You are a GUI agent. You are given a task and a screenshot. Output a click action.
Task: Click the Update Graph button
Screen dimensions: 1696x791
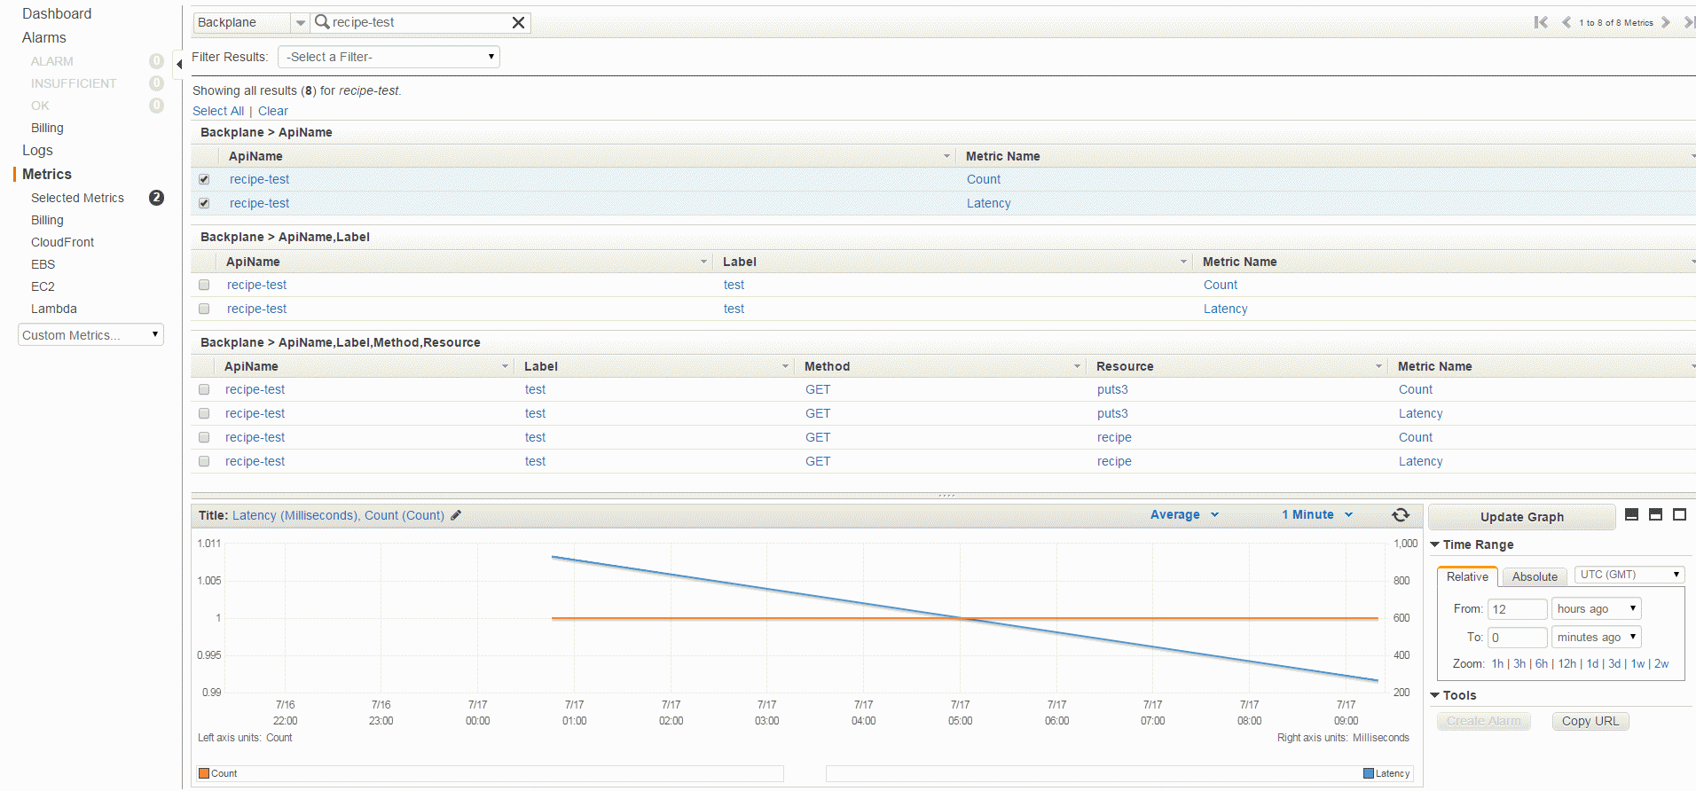tap(1522, 517)
